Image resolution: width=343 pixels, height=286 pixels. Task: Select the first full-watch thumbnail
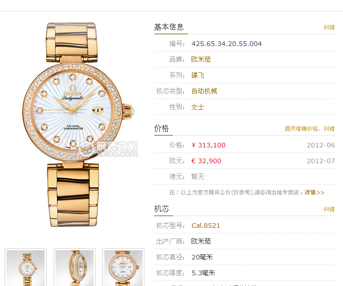[x=26, y=267]
